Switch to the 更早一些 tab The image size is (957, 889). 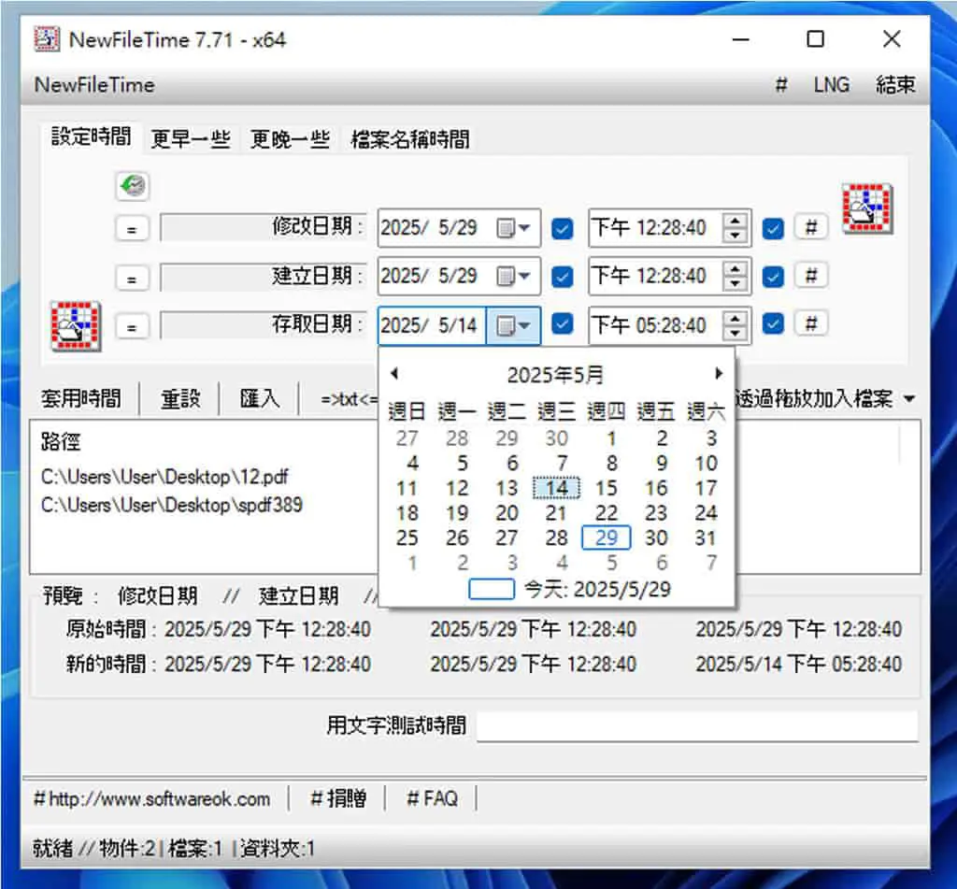click(x=191, y=139)
